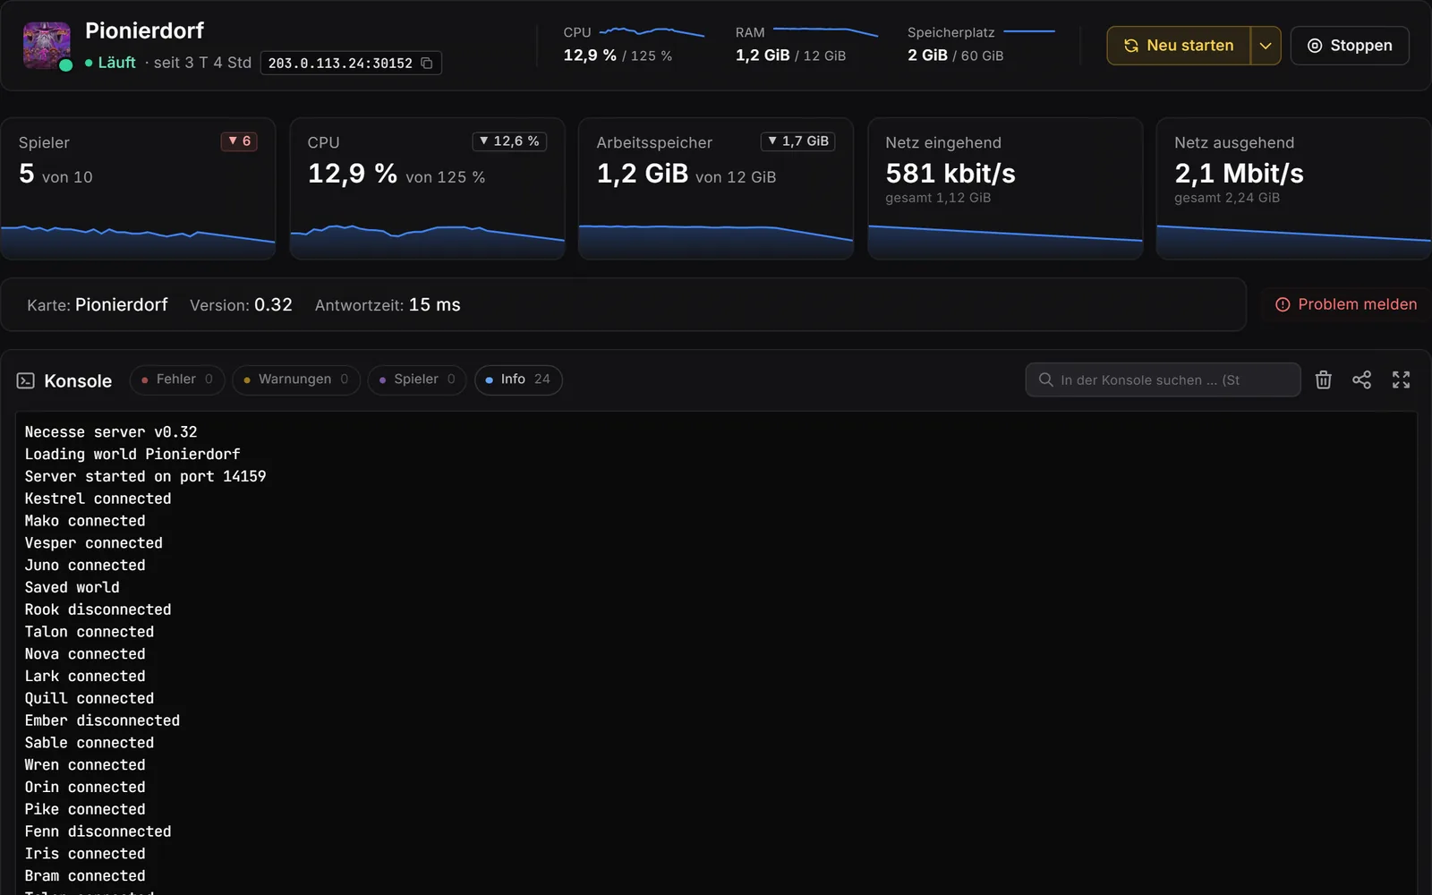Viewport: 1432px width, 895px height.
Task: Open the Neu starten dropdown arrow
Action: point(1266,46)
